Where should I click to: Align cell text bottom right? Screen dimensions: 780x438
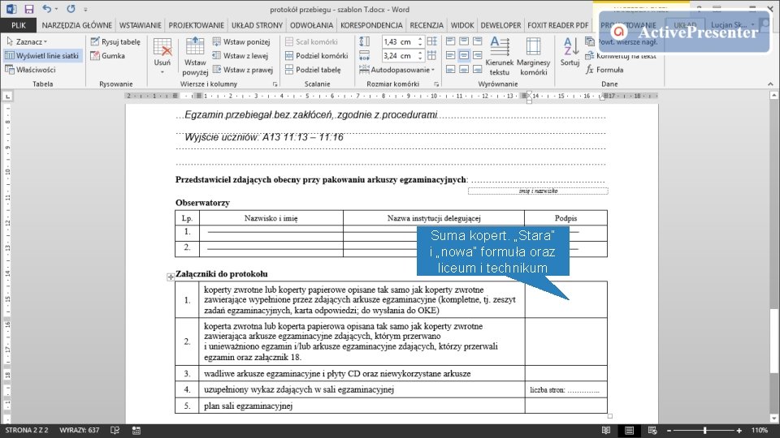click(x=478, y=70)
